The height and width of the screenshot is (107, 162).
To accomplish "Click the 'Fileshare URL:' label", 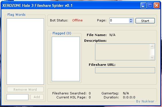I will point(102,65).
